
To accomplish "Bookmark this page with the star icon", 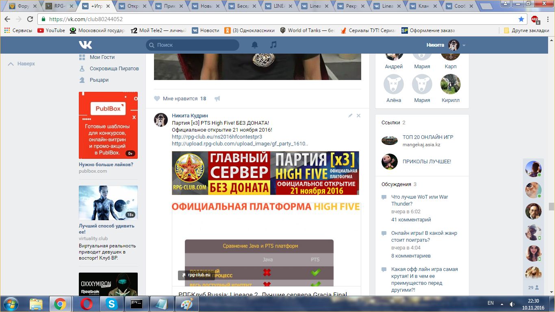I will point(521,19).
